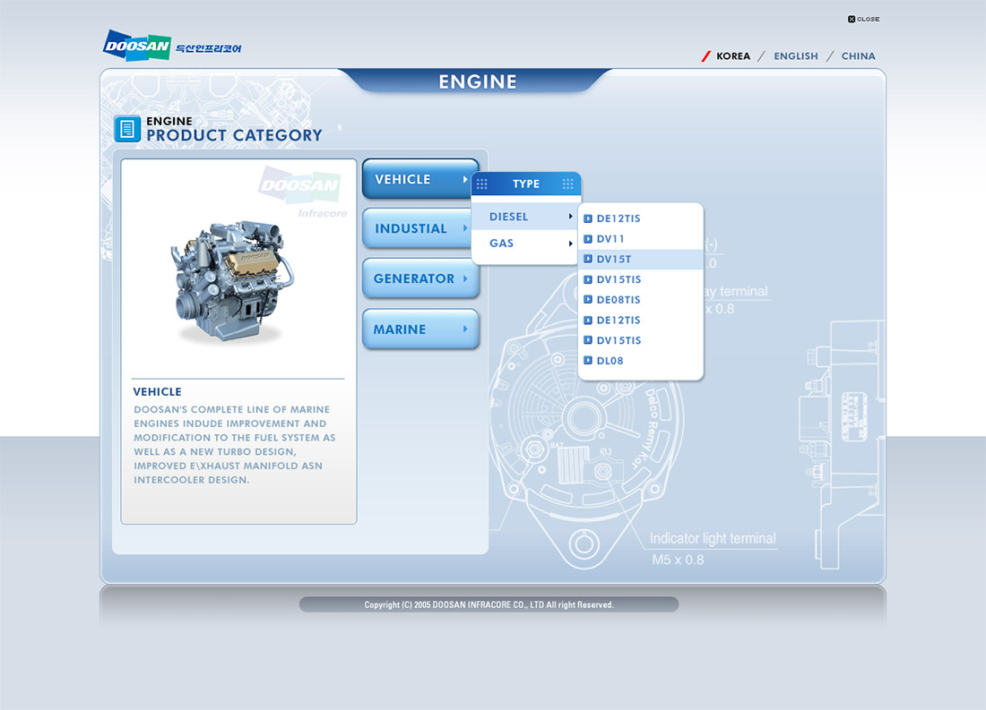Click the engine product image

click(232, 281)
